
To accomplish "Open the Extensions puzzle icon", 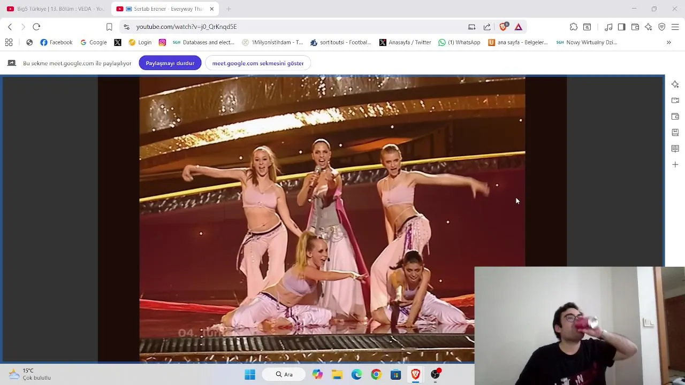I will (x=574, y=27).
